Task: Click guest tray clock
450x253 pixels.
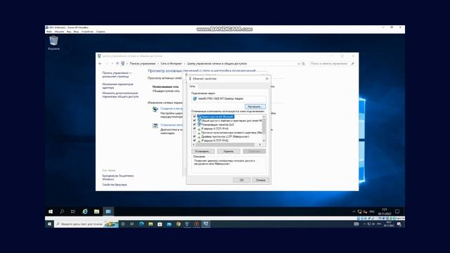Action: [385, 212]
